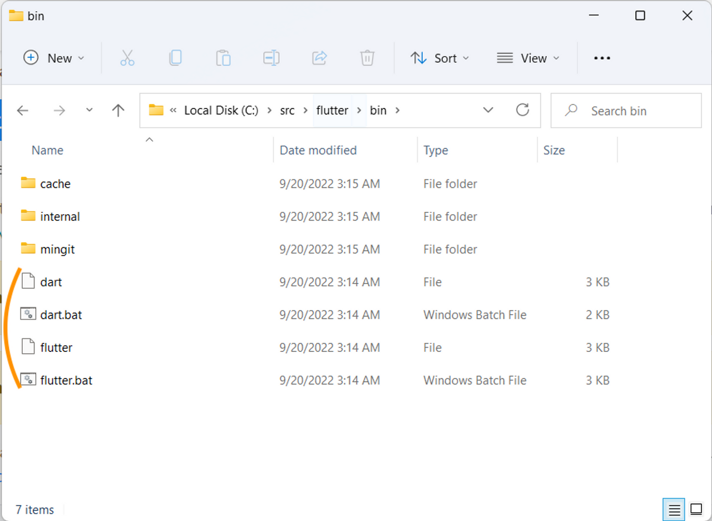Click the folder icon in address bar
This screenshot has height=521, width=712.
pyautogui.click(x=156, y=110)
